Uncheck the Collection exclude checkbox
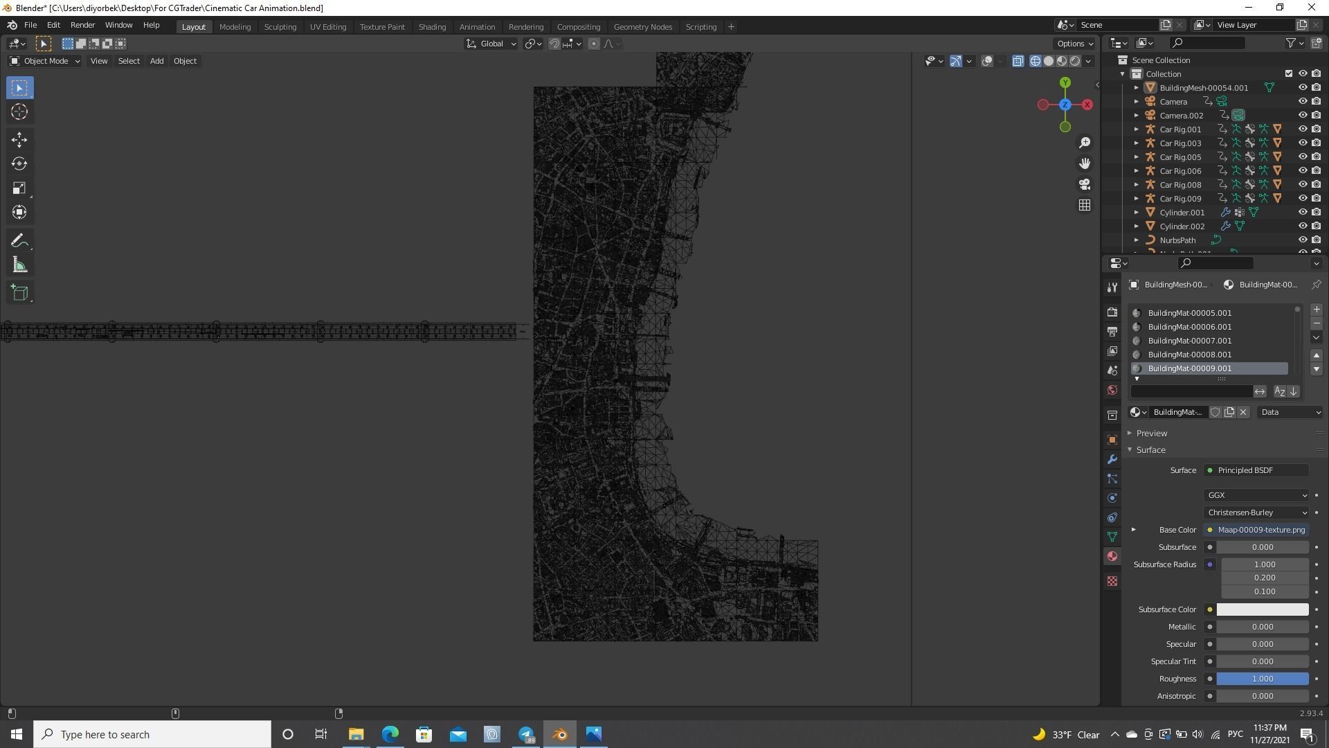This screenshot has width=1329, height=748. (1288, 74)
